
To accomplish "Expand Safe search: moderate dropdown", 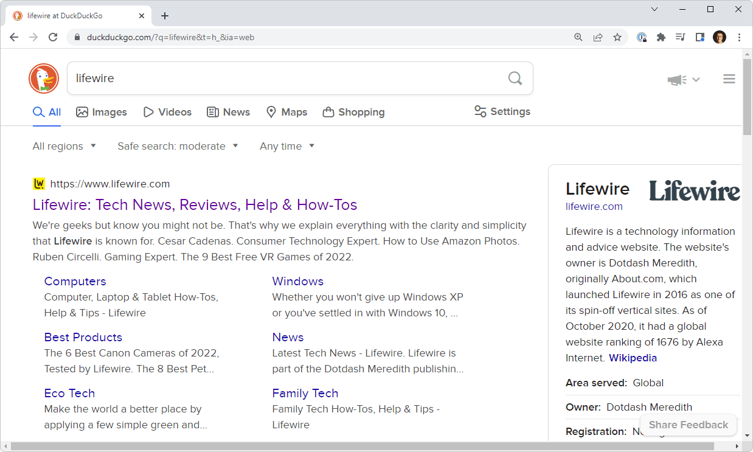I will (178, 146).
